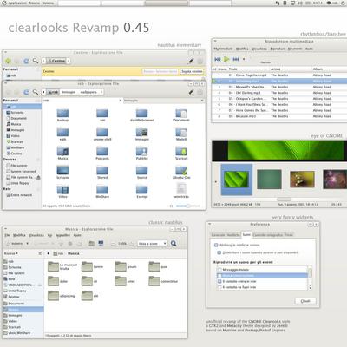Click path bar right arrow after wallpapers

101,92
